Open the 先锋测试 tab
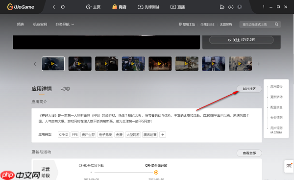This screenshot has width=294, height=180. tap(148, 7)
